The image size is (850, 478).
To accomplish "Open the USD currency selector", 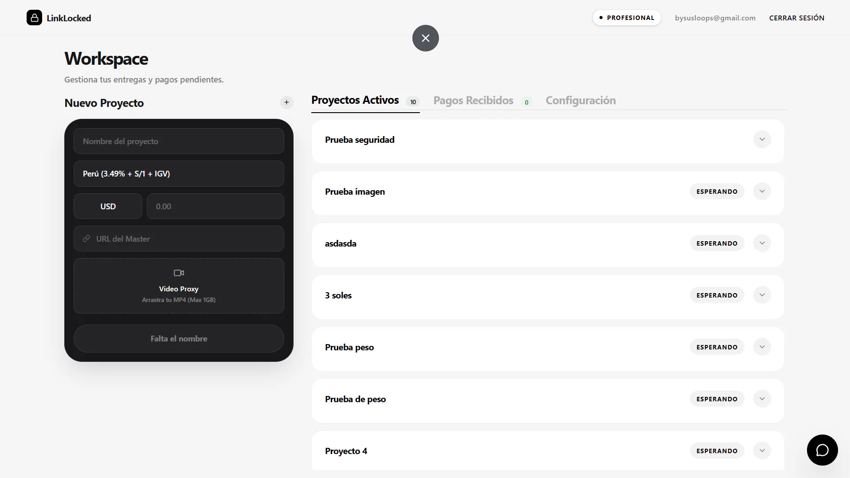I will (108, 206).
